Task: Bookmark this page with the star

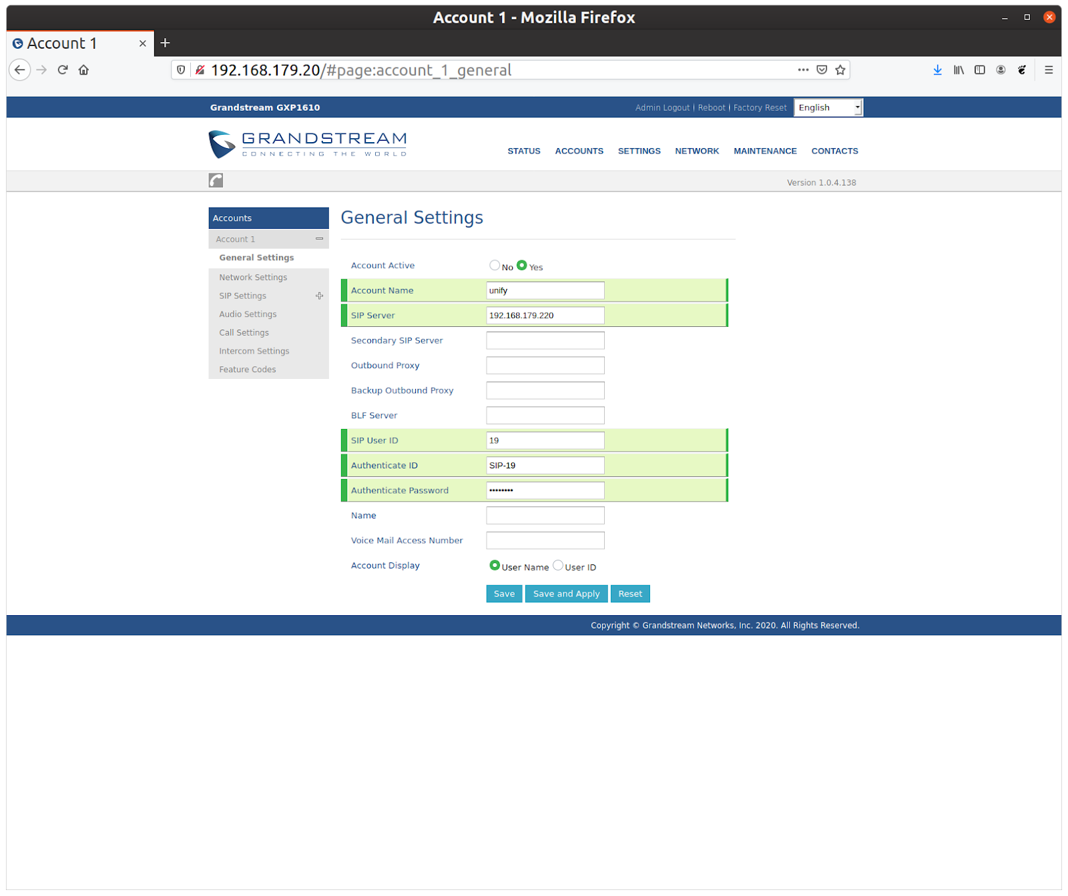Action: (x=840, y=70)
